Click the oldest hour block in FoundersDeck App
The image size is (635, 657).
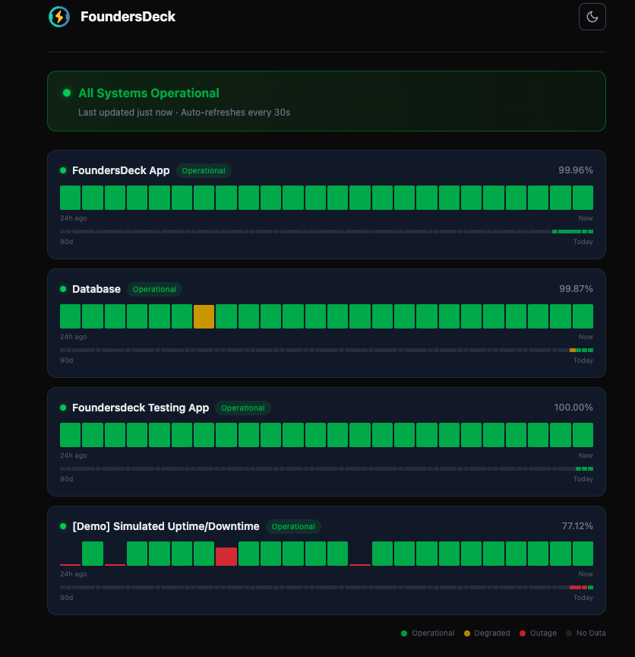(x=71, y=198)
